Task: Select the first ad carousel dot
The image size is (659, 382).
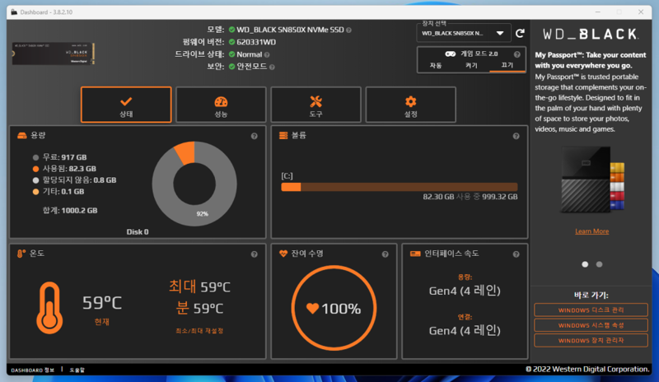Action: point(585,264)
